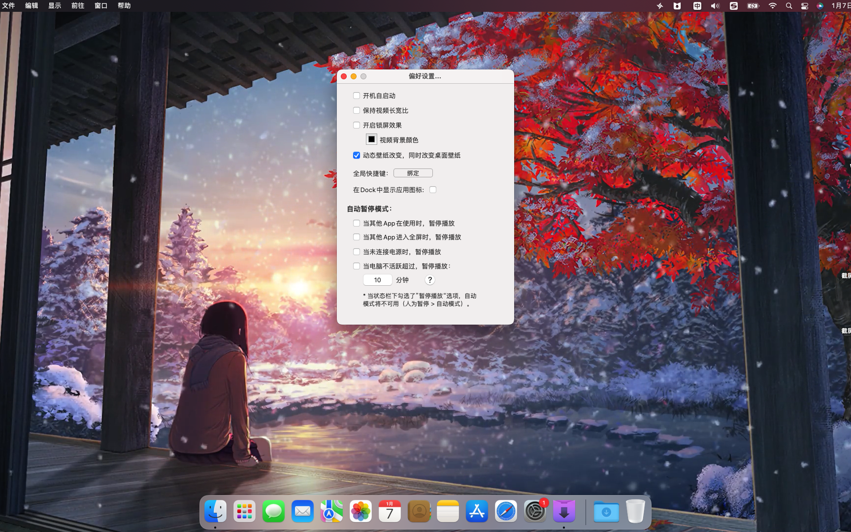
Task: Enable the 开机自启动 checkbox
Action: pyautogui.click(x=357, y=96)
